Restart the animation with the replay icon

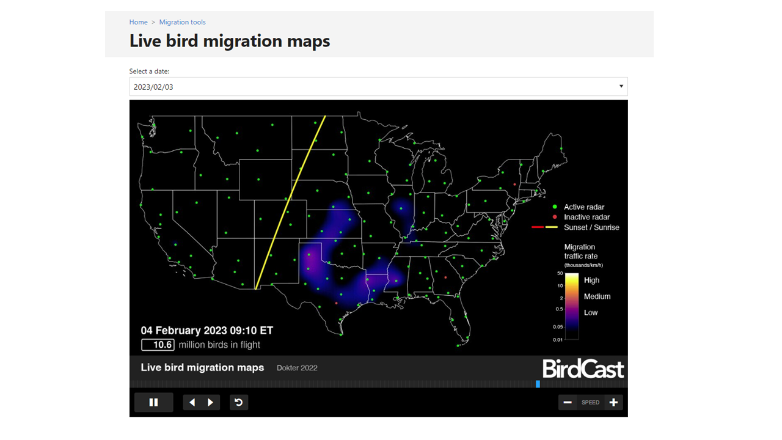[238, 402]
